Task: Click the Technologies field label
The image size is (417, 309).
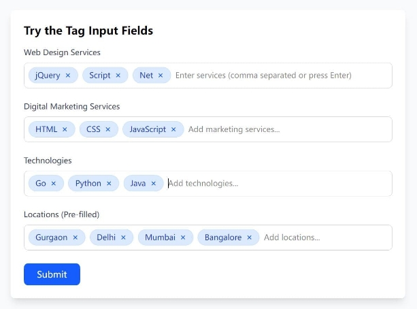Action: pos(48,161)
